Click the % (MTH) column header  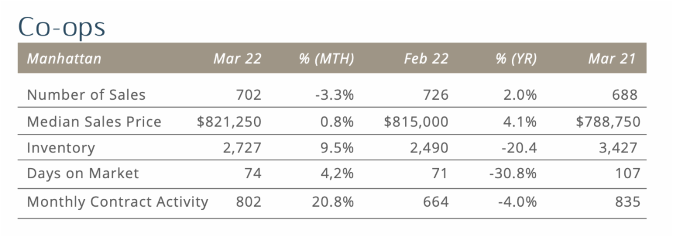pos(326,59)
